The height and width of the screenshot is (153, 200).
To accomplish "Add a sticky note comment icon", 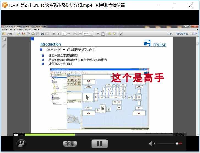I will (x=109, y=34).
